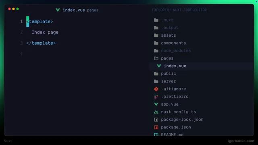
Task: Click the server folder icon
Action: pyautogui.click(x=156, y=81)
